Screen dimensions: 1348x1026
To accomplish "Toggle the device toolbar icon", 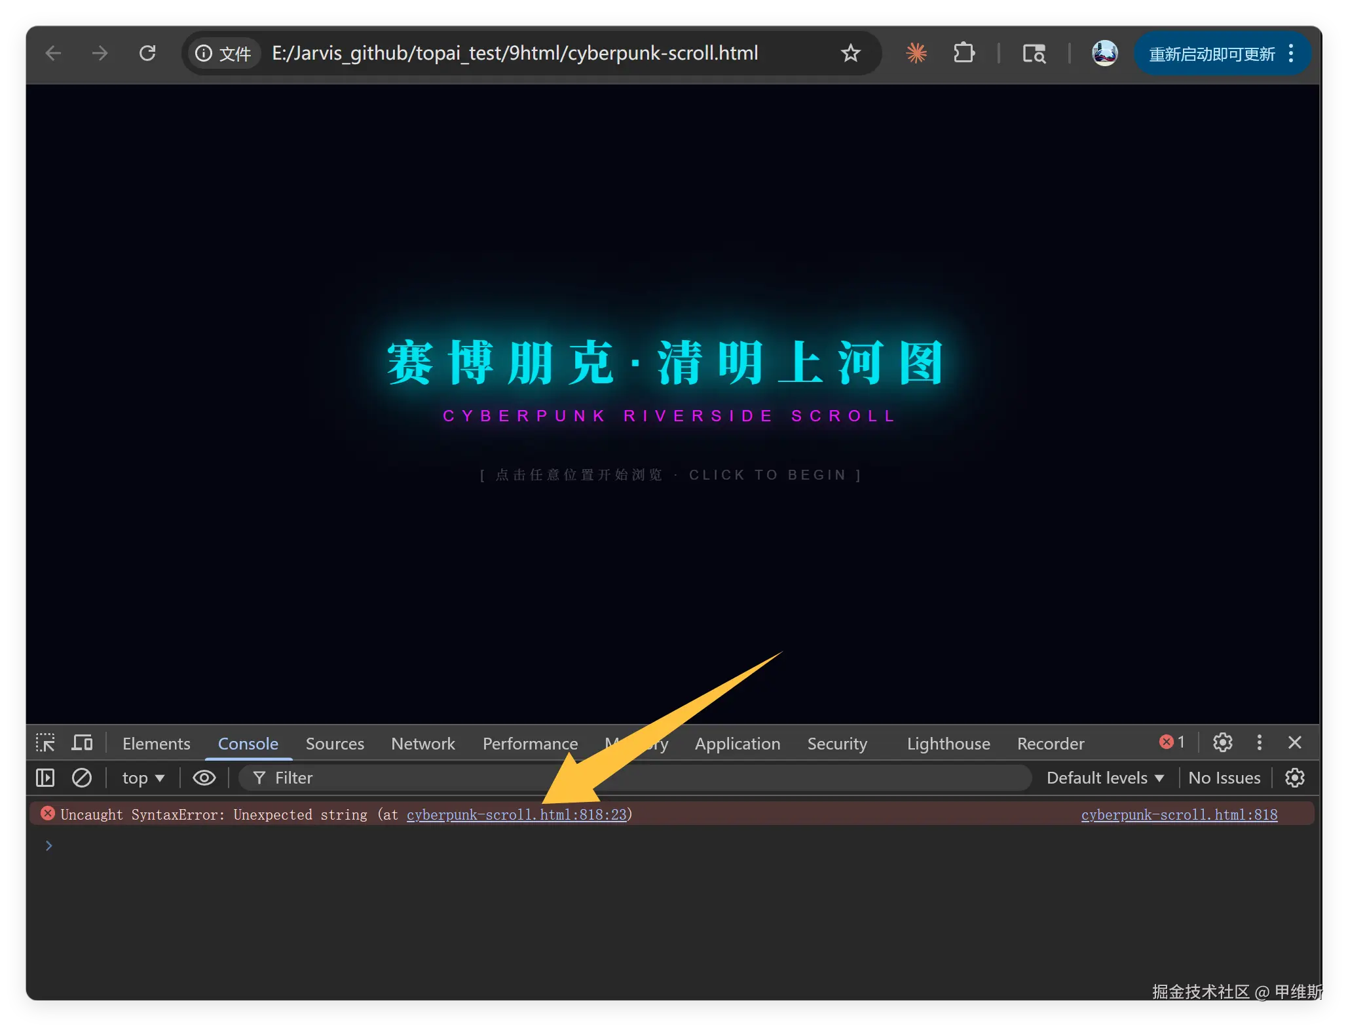I will pos(82,743).
